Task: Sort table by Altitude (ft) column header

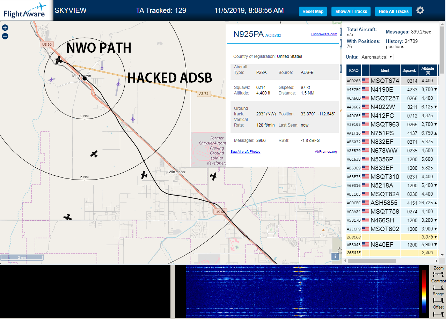Action: (427, 70)
